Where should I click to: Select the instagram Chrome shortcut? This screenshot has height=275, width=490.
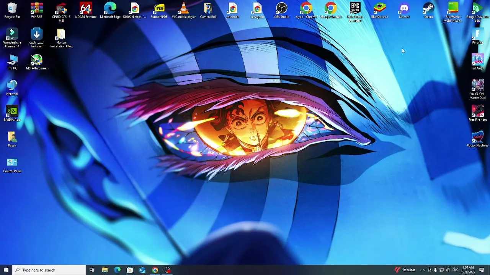(257, 11)
